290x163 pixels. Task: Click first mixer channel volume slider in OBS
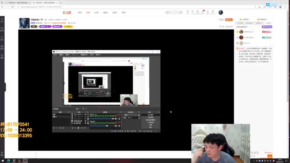(x=102, y=119)
